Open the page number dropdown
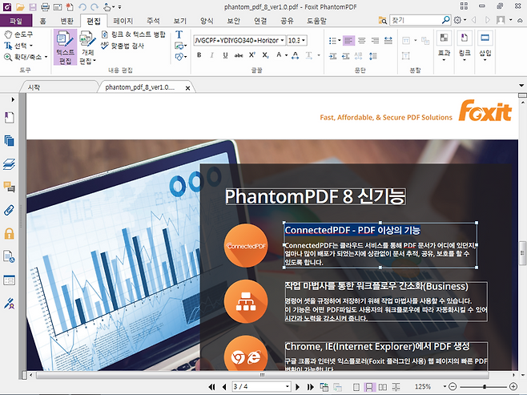The height and width of the screenshot is (395, 527). (288, 387)
